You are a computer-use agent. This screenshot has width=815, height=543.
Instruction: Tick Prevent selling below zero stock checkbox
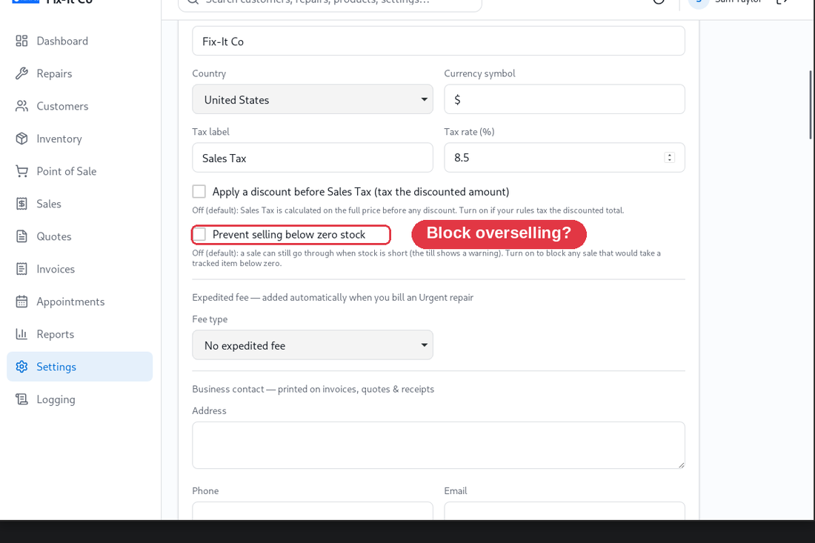(x=199, y=234)
